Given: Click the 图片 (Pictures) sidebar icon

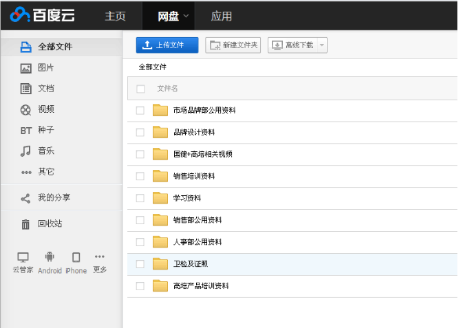Looking at the screenshot, I should point(25,68).
